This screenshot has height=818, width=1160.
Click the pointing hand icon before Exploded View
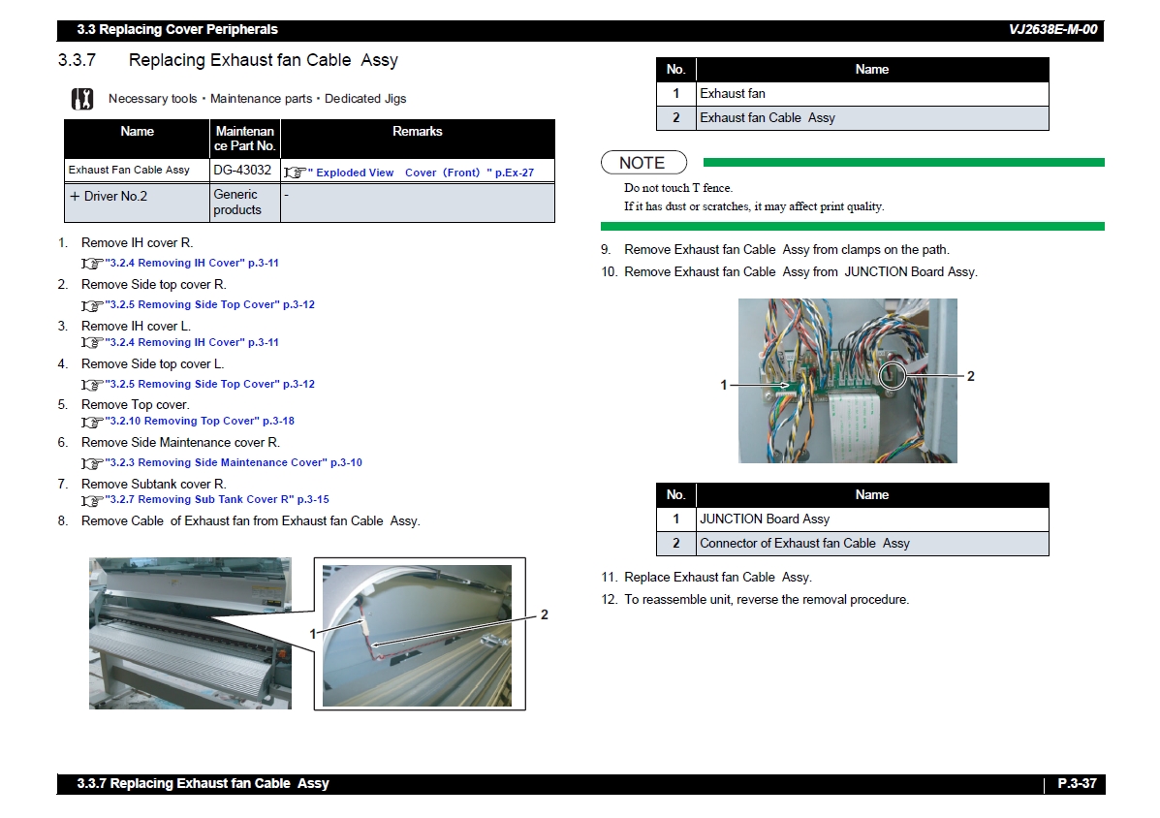pyautogui.click(x=295, y=173)
